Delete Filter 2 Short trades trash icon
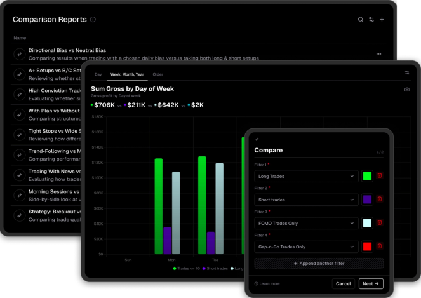 tap(380, 199)
